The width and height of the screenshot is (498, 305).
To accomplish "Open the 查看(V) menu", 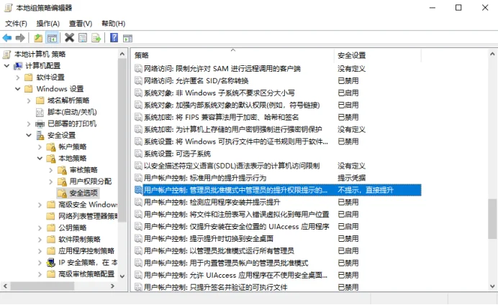I will click(x=81, y=24).
